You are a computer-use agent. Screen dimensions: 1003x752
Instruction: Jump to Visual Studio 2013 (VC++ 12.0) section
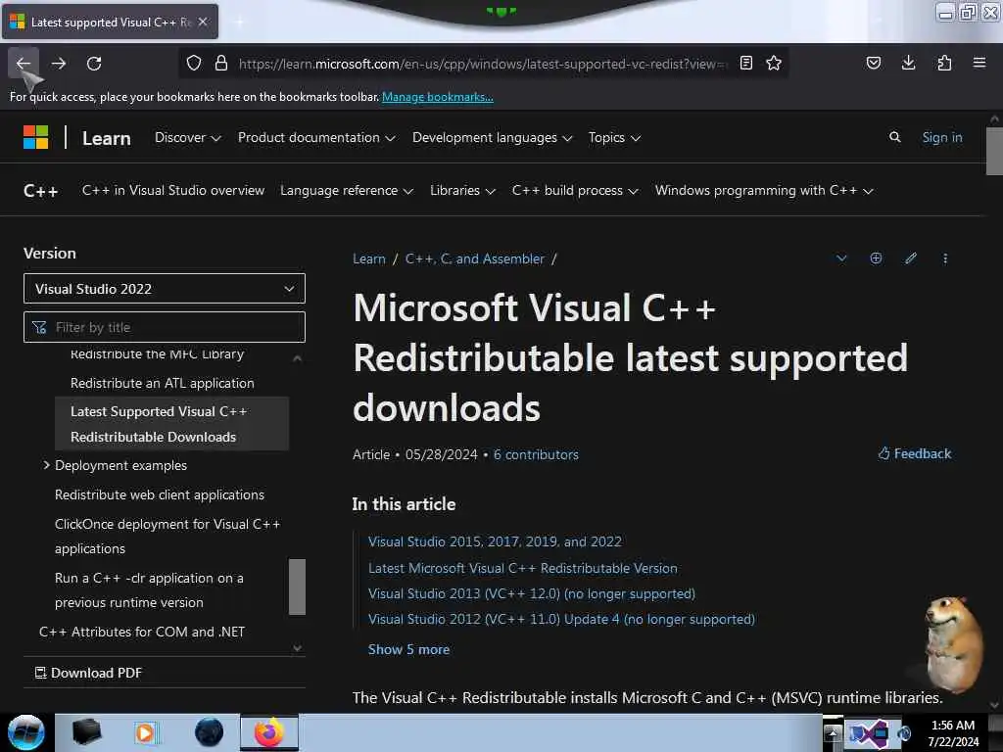click(x=532, y=593)
